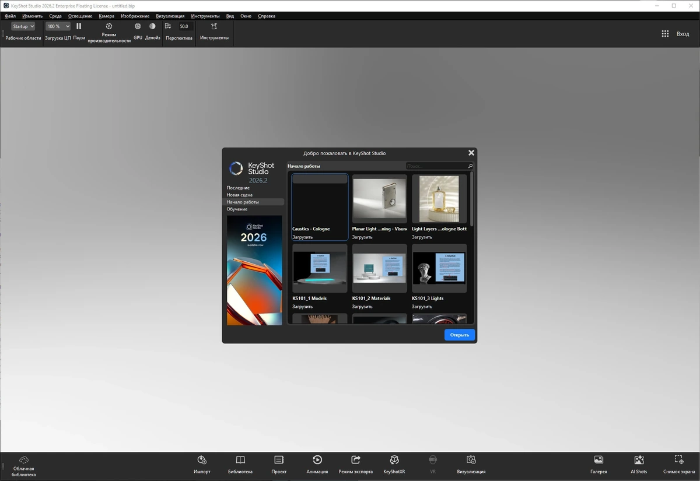Open the Startup workspace dropdown
This screenshot has height=481, width=700.
[23, 26]
